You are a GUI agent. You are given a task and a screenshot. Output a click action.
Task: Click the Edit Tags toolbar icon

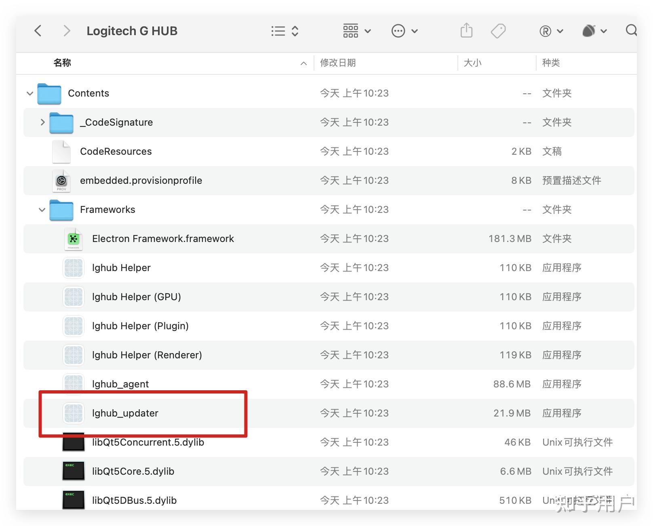point(498,31)
